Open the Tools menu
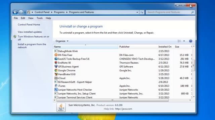 (x=40, y=18)
